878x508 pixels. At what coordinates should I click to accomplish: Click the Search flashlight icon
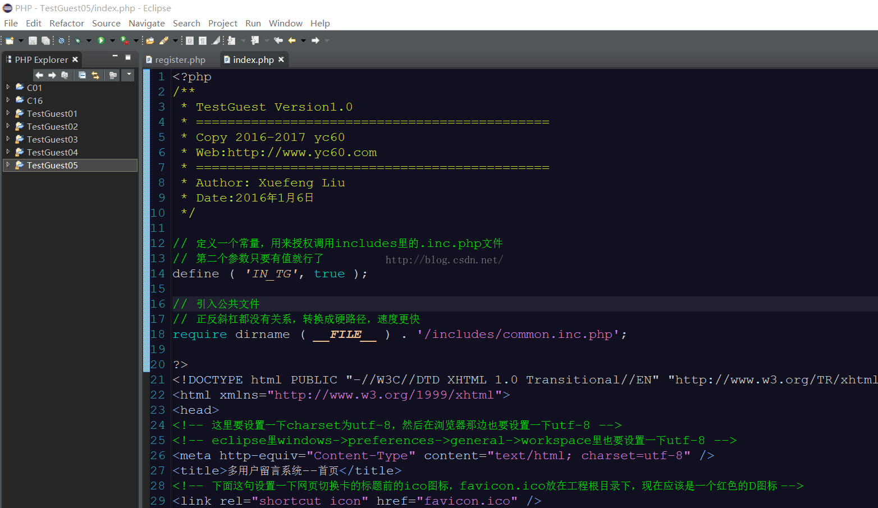click(164, 40)
